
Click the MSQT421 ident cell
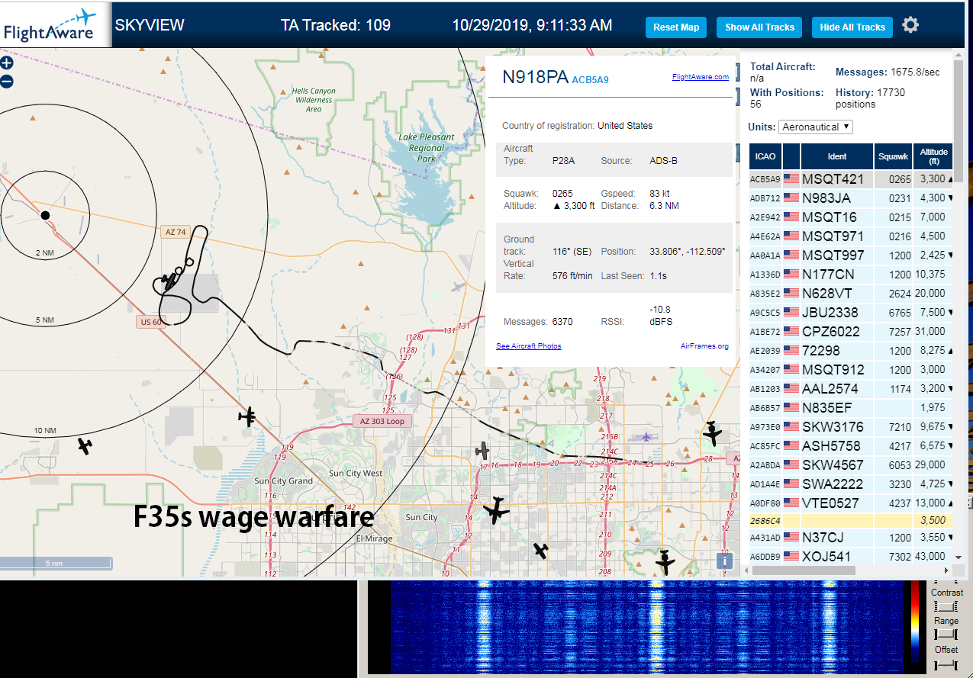[836, 179]
